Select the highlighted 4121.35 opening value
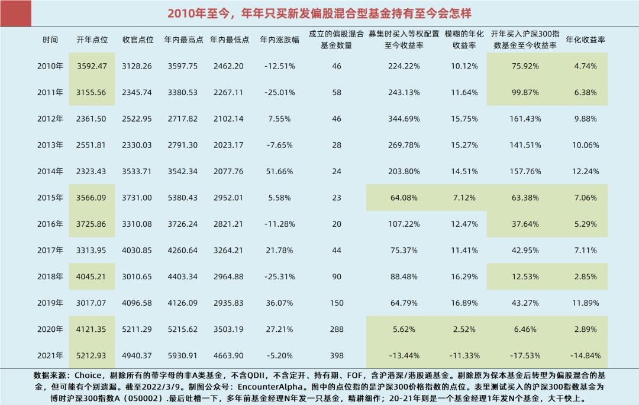 point(92,329)
